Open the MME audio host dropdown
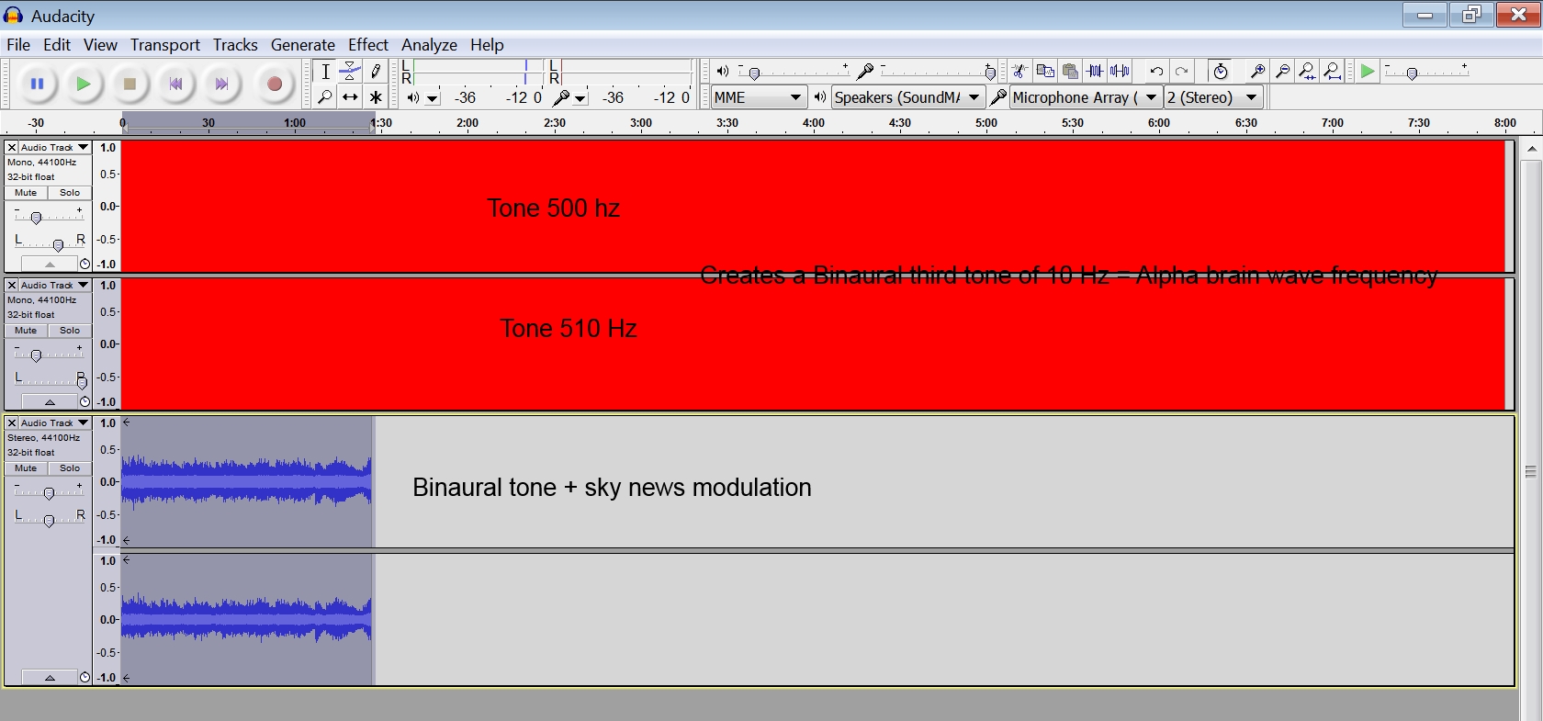This screenshot has width=1543, height=721. [x=759, y=97]
